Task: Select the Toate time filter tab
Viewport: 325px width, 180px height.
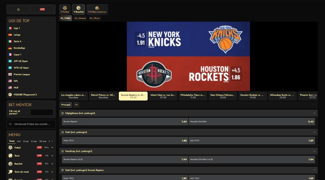Action: (x=12, y=141)
